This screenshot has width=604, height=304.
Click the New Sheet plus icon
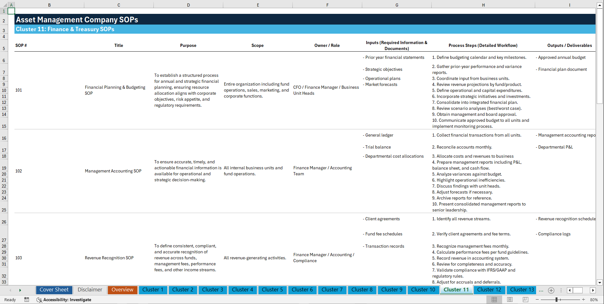tap(551, 290)
